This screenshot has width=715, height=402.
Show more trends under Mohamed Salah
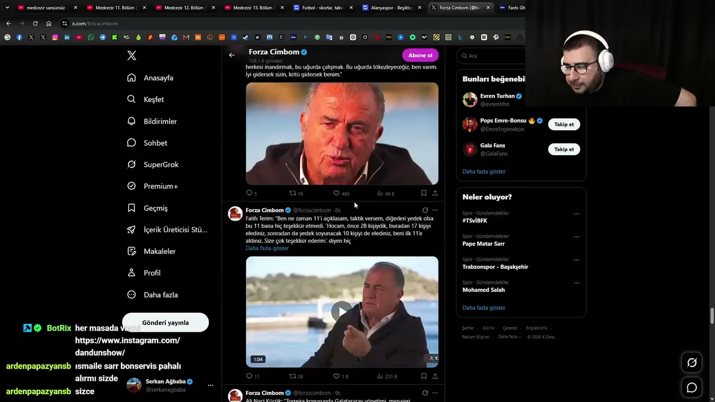[x=484, y=308]
